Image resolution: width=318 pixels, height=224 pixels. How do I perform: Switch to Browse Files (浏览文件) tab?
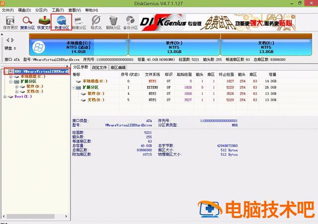point(99,68)
